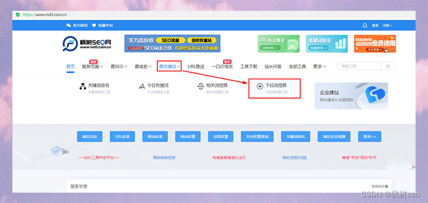
Task: Open the green URL自动推送 banner
Action: (x=279, y=43)
